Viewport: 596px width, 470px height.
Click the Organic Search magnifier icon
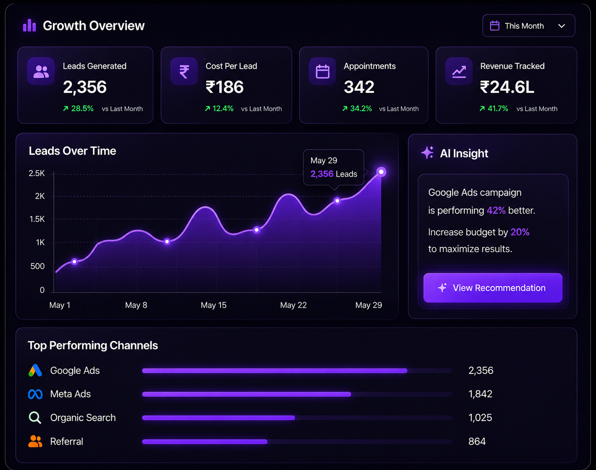tap(35, 418)
